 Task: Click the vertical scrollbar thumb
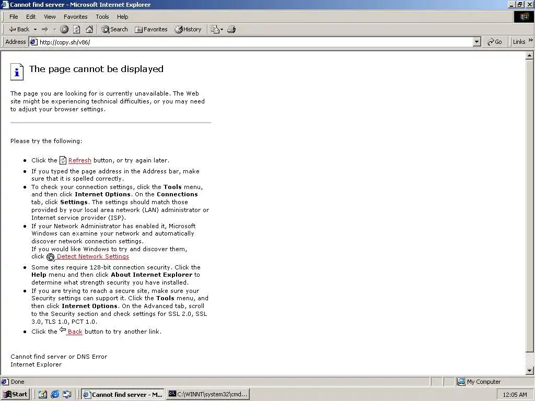[530, 206]
